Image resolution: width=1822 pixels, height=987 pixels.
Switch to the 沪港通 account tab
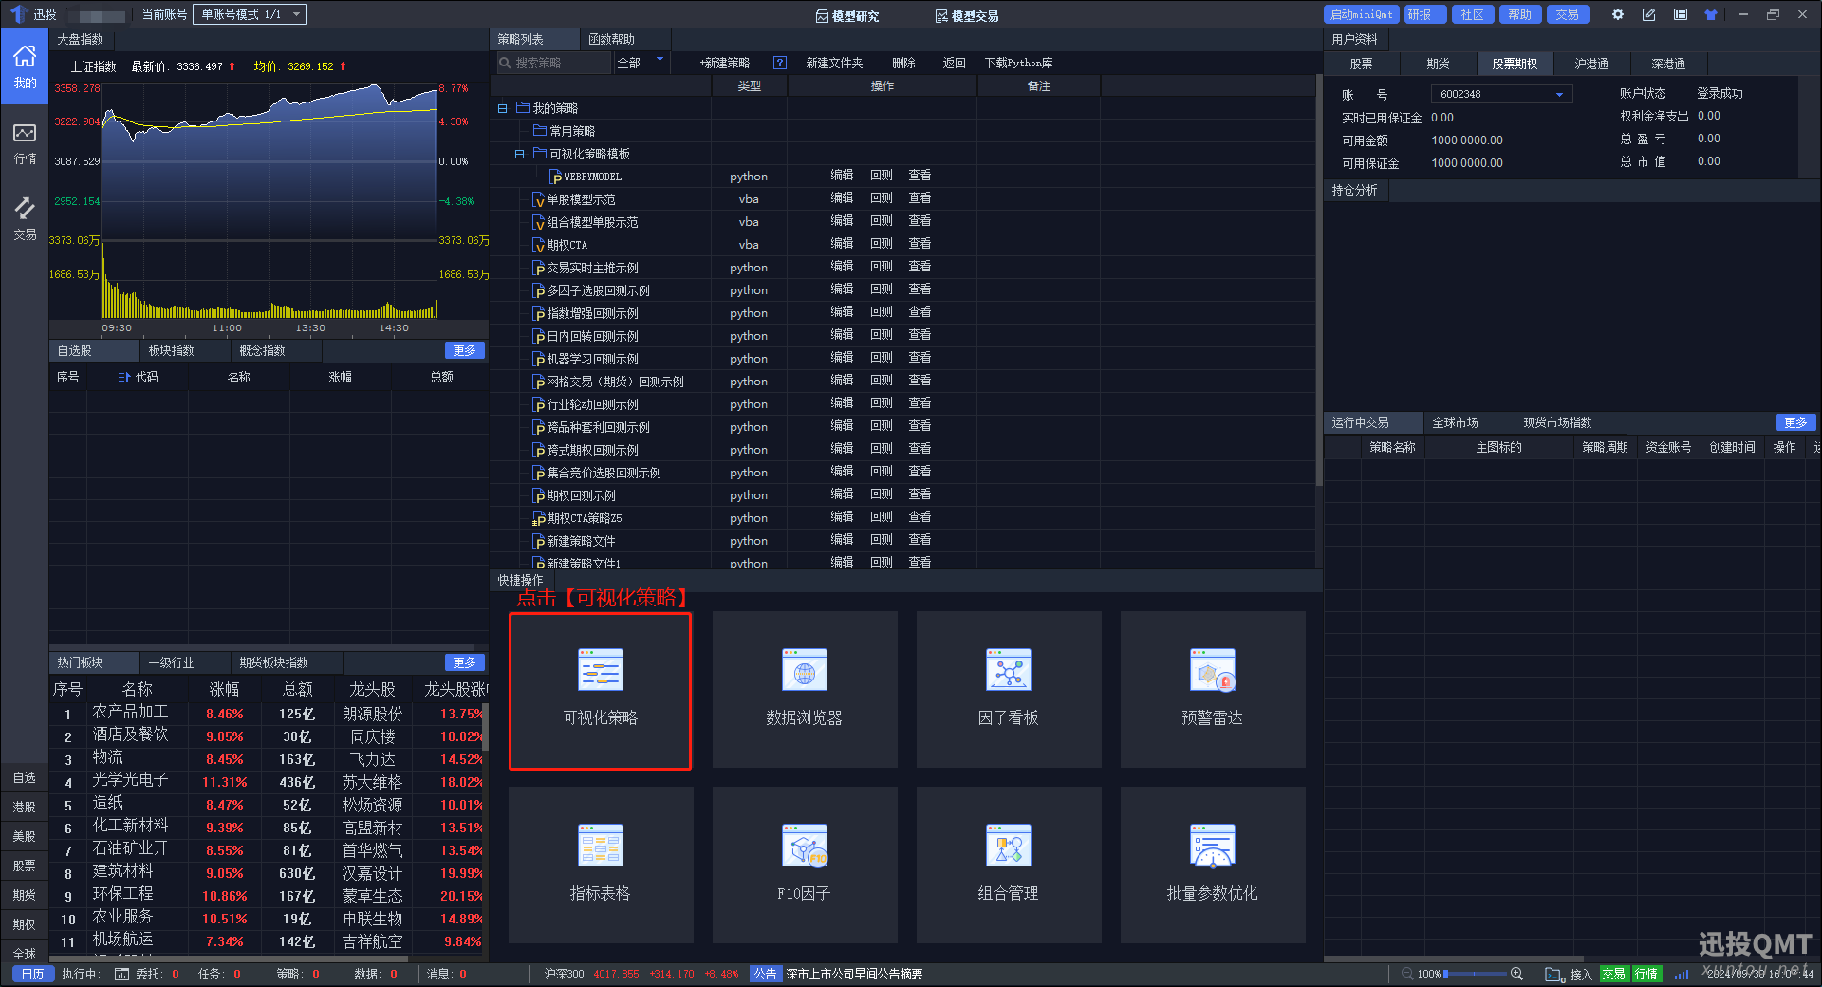1591,64
